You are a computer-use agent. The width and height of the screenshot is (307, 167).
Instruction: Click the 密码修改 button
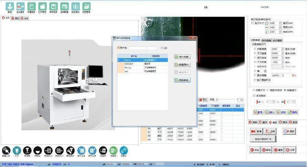(x=182, y=80)
